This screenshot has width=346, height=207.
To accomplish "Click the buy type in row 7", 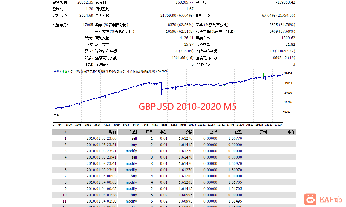I will [x=134, y=176].
